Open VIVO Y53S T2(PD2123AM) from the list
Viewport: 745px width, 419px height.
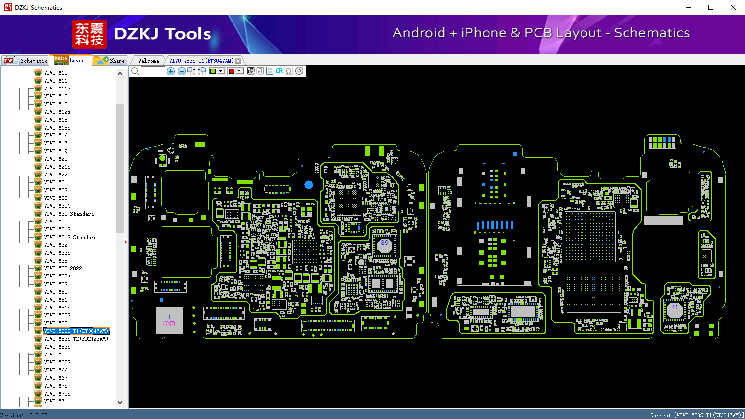[x=76, y=339]
